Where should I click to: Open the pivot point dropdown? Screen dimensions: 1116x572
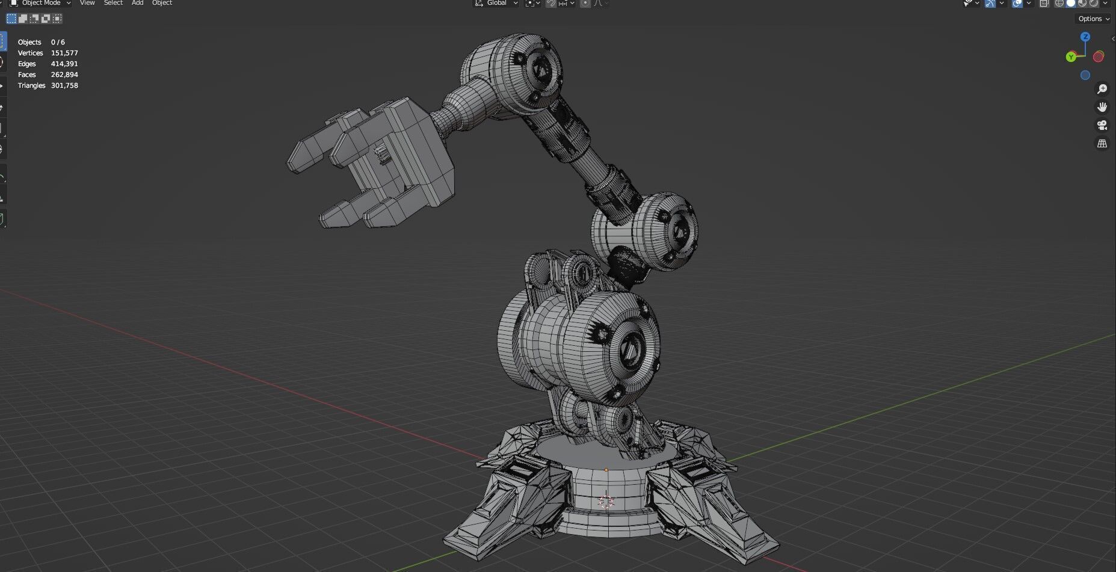pyautogui.click(x=532, y=3)
